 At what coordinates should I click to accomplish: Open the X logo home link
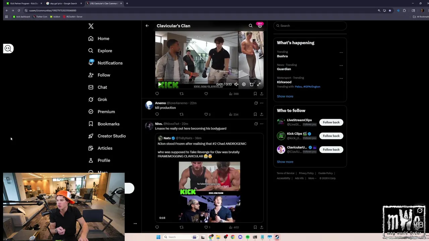tap(91, 26)
